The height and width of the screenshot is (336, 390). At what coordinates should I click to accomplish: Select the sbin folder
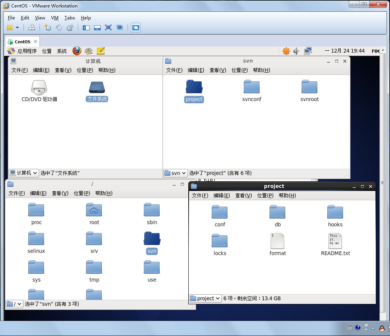152,214
